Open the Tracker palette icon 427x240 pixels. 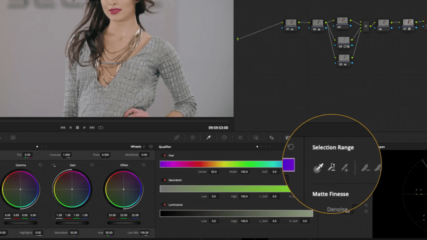click(240, 137)
